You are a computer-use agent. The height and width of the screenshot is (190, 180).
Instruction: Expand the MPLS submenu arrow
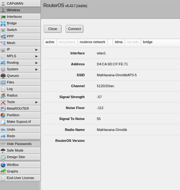click(x=36, y=56)
